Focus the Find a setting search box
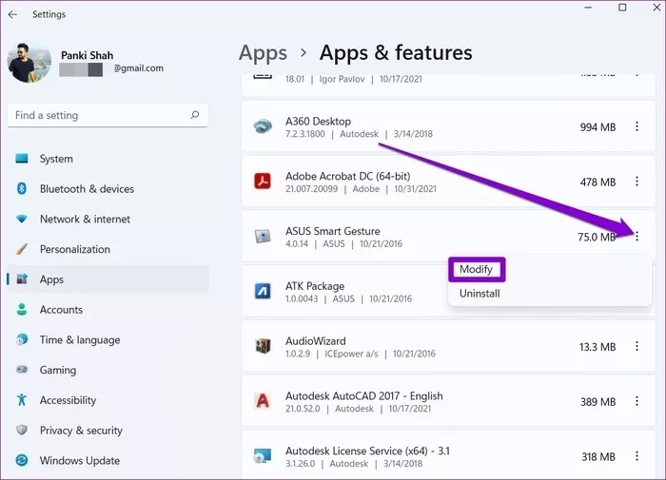The height and width of the screenshot is (480, 666). point(108,115)
